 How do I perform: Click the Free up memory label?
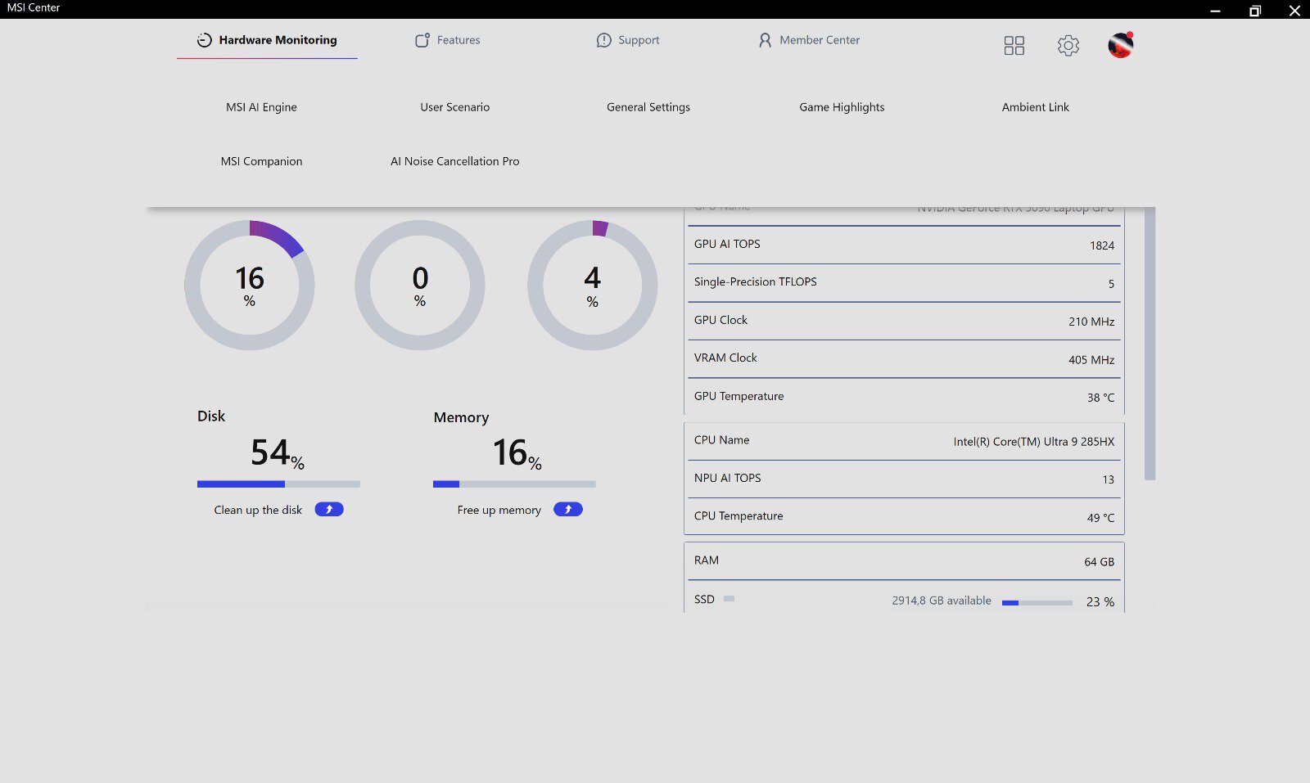coord(499,510)
